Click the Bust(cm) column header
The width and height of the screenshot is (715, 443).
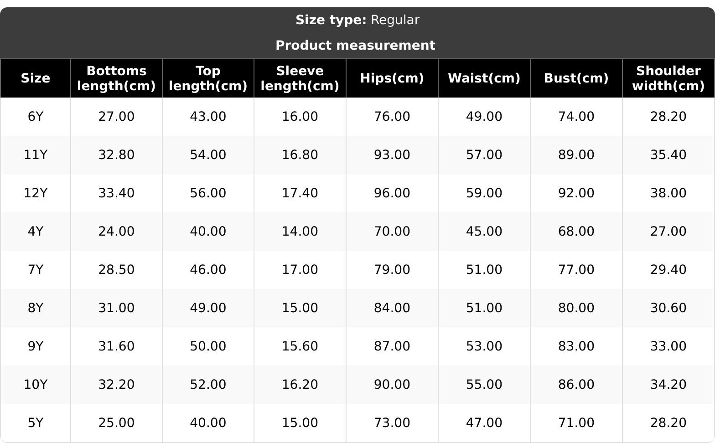(x=576, y=78)
